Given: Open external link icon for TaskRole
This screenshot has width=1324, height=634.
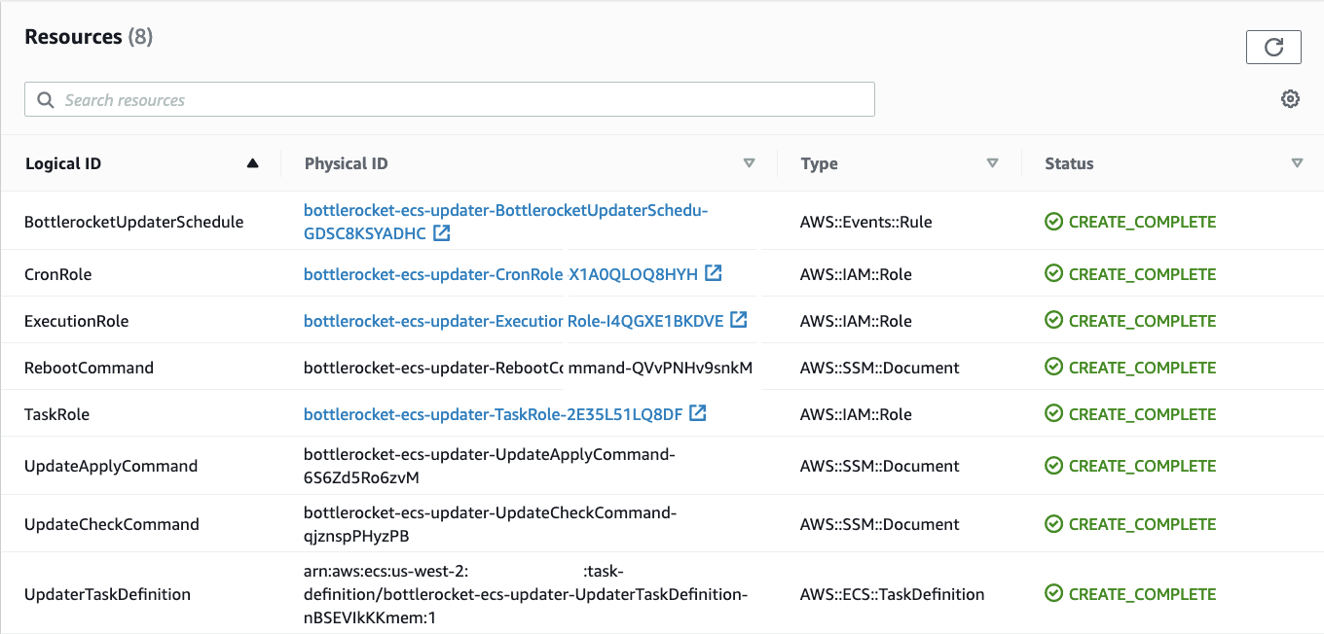Looking at the screenshot, I should tap(697, 413).
